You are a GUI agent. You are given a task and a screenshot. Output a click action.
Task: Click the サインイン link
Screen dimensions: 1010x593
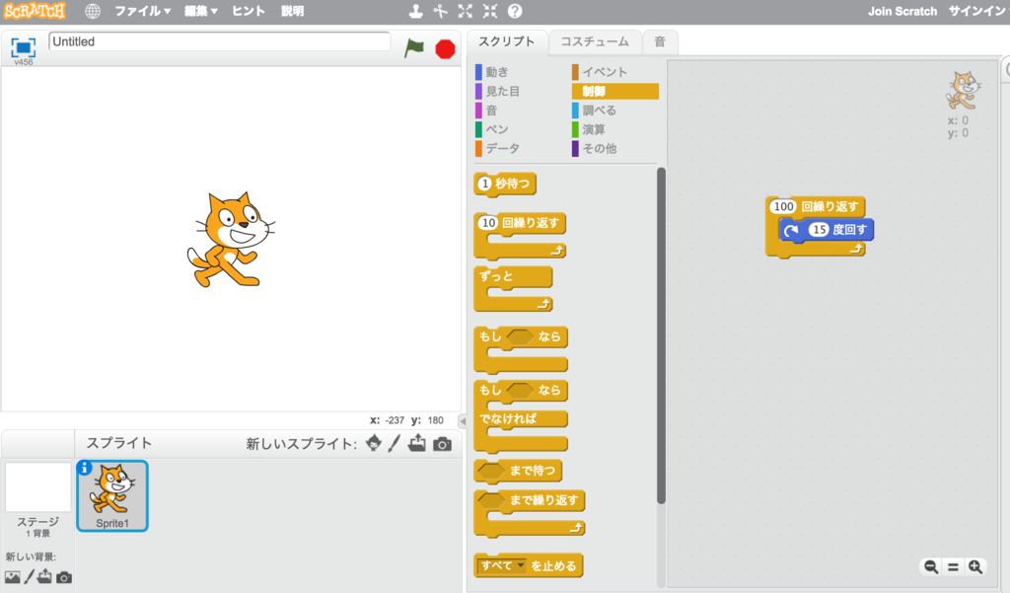coord(977,11)
